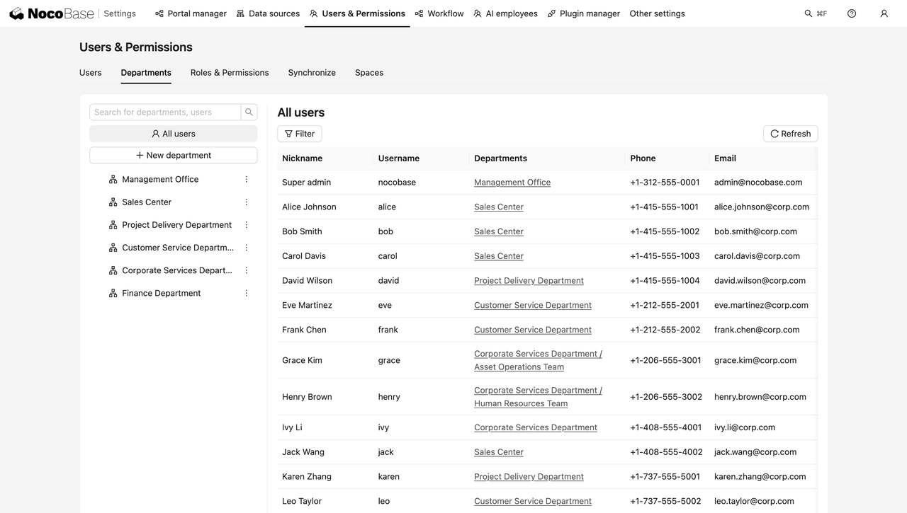
Task: Click the Refresh button
Action: [790, 134]
